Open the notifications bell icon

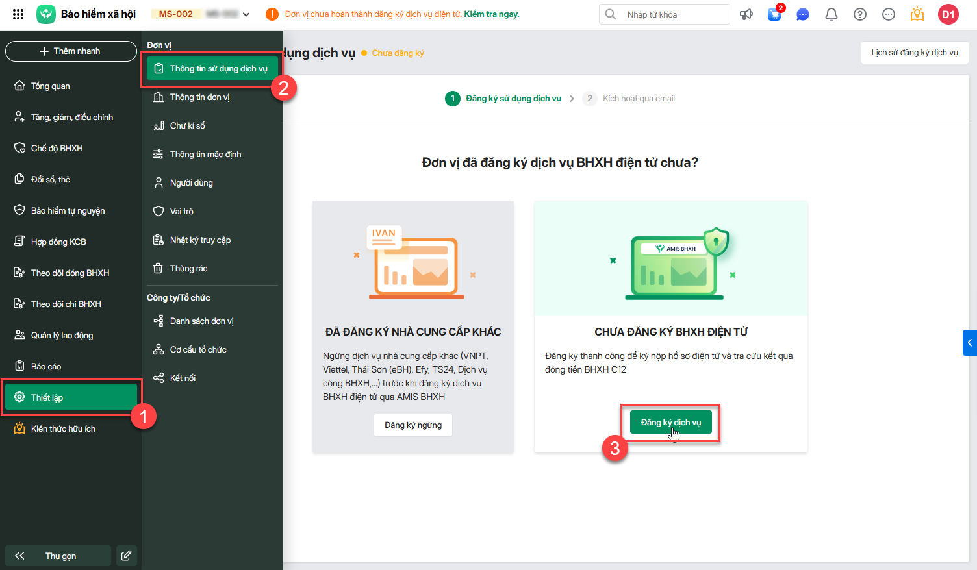tap(831, 14)
